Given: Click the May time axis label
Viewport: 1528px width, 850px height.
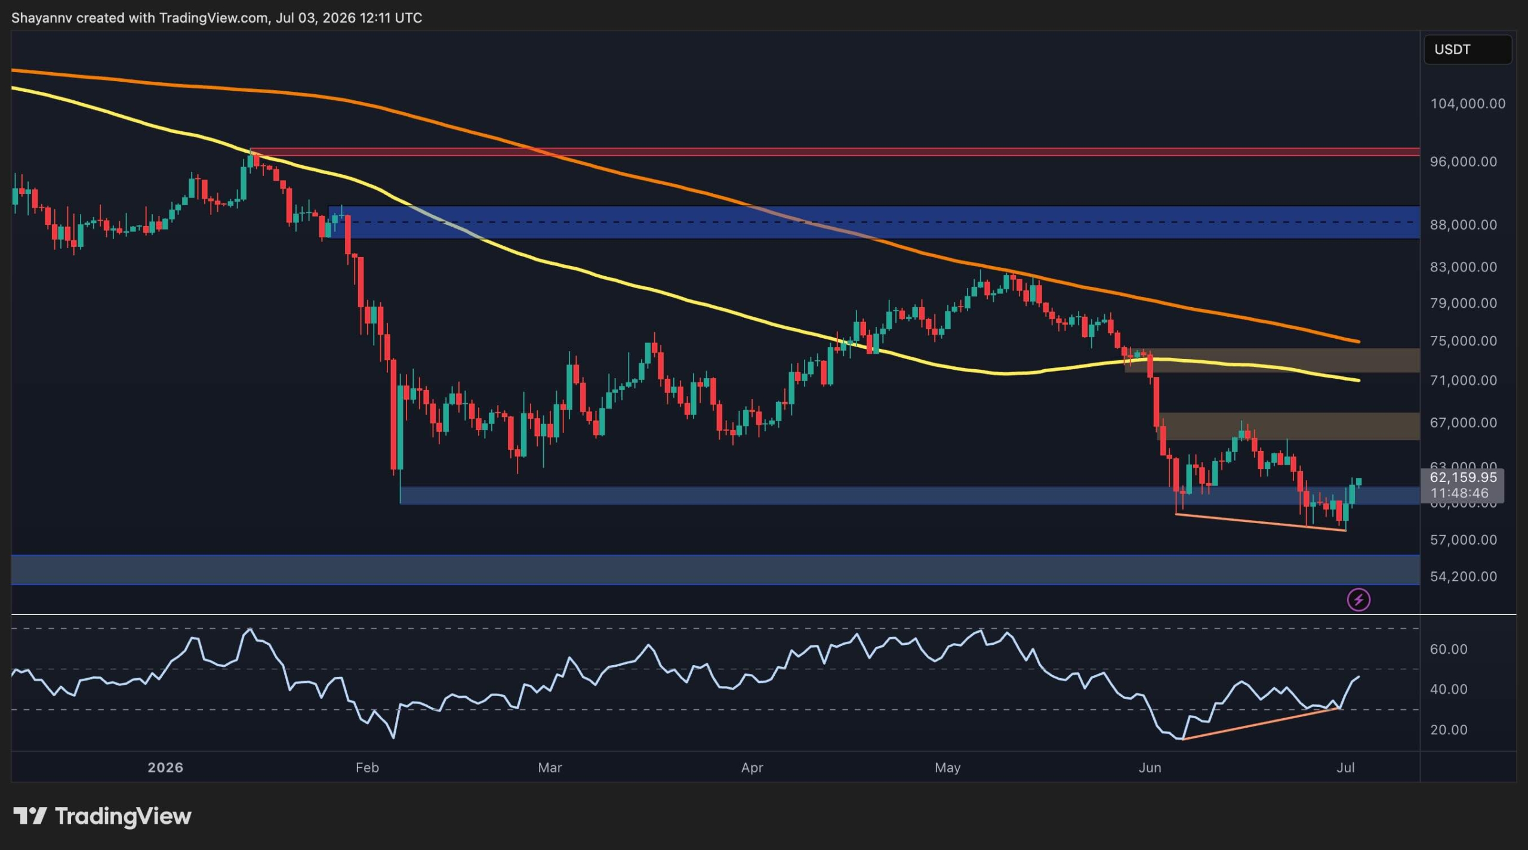Looking at the screenshot, I should point(948,767).
